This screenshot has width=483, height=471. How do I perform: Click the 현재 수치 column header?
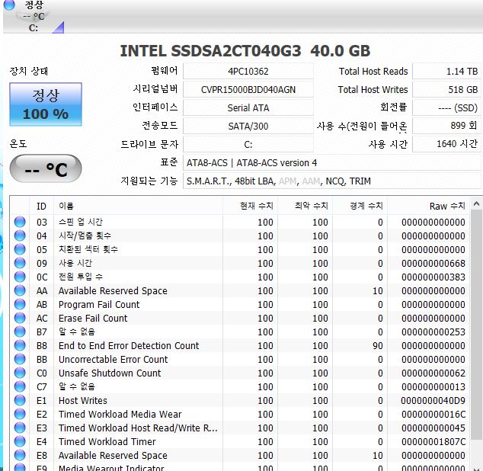(250, 206)
